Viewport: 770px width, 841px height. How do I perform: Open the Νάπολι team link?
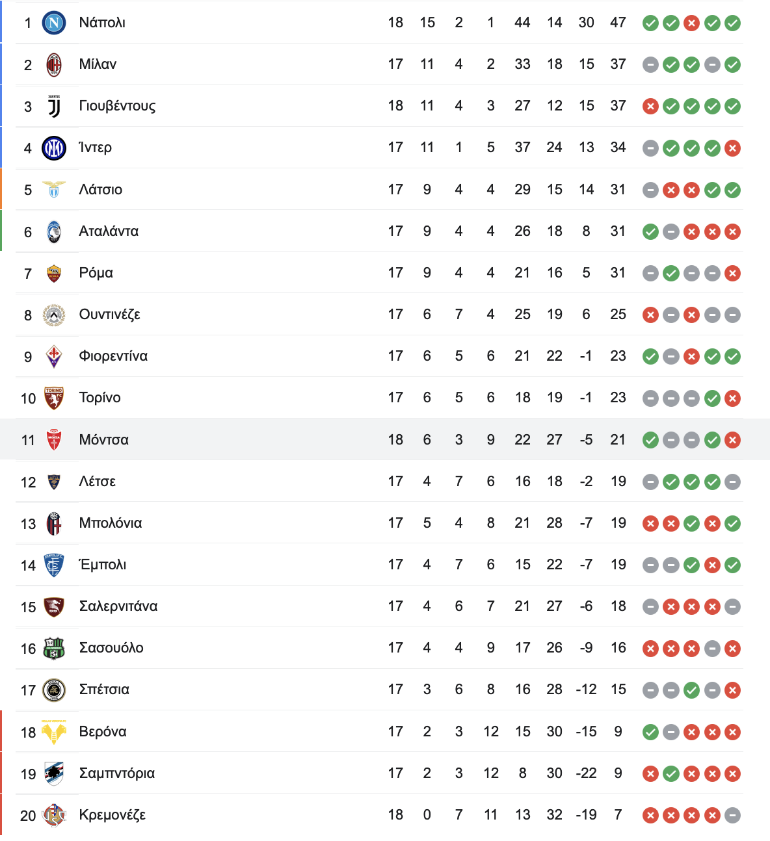pyautogui.click(x=102, y=23)
